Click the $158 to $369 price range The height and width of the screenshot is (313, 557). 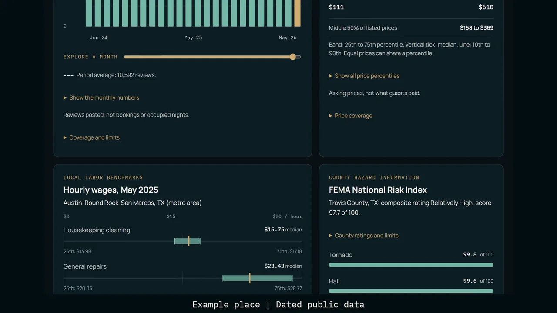(476, 28)
